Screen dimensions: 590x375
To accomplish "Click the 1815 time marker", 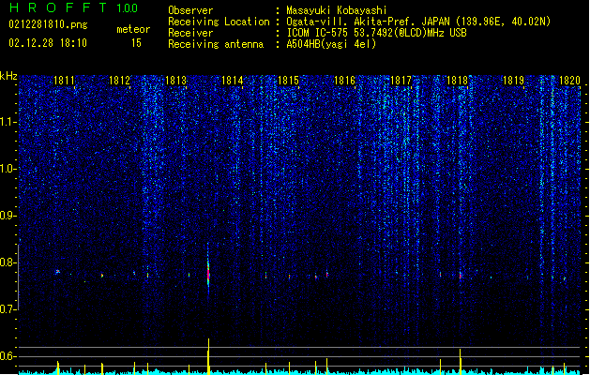I will click(288, 81).
